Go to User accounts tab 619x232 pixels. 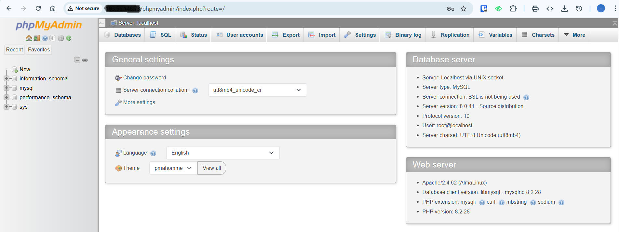pyautogui.click(x=240, y=35)
